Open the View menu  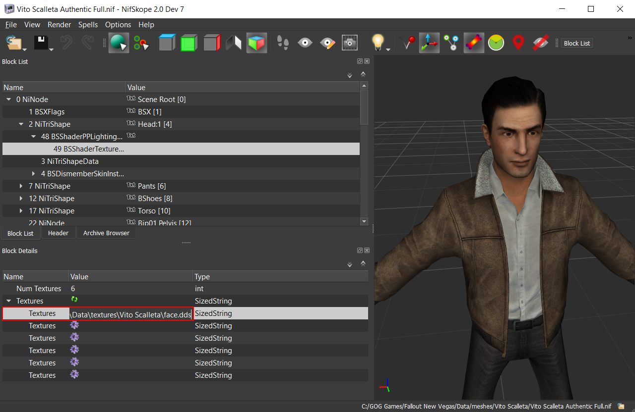pos(32,24)
